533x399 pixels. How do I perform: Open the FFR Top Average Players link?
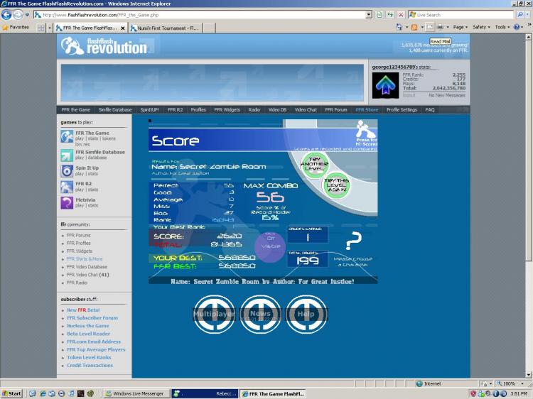pyautogui.click(x=96, y=349)
